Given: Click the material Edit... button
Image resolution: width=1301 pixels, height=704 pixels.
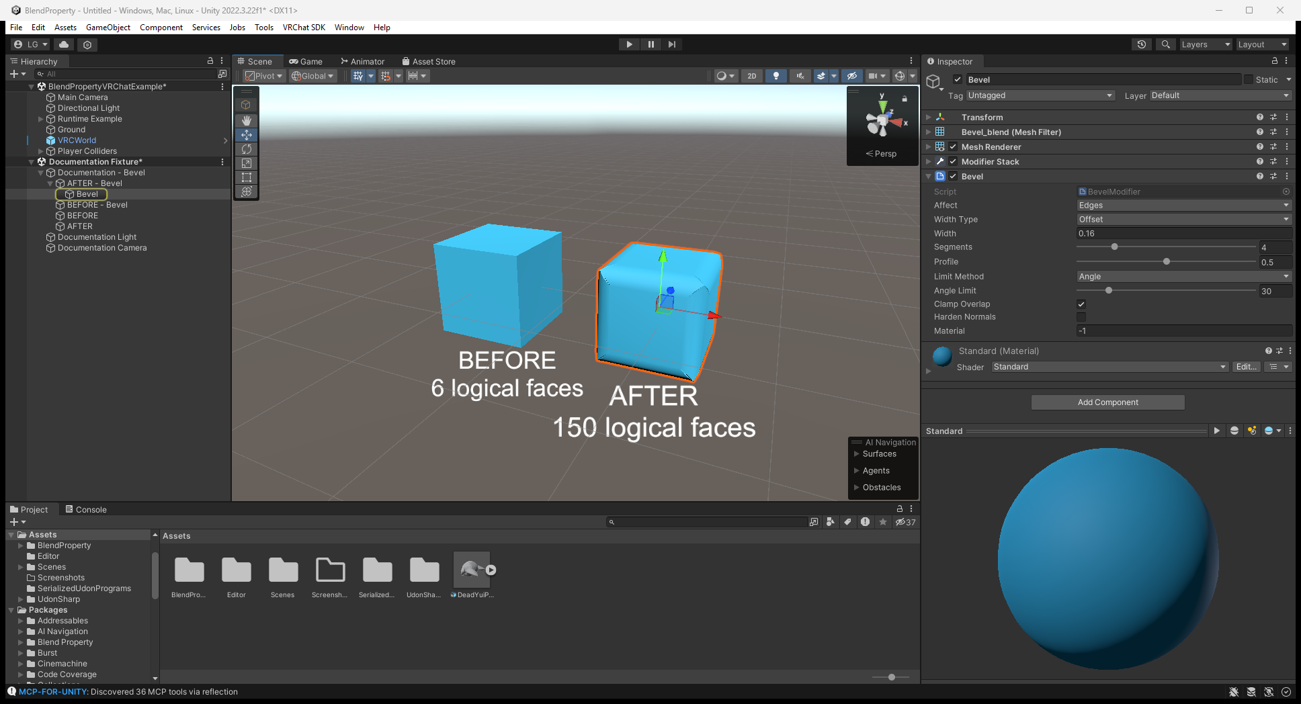Looking at the screenshot, I should [x=1247, y=367].
